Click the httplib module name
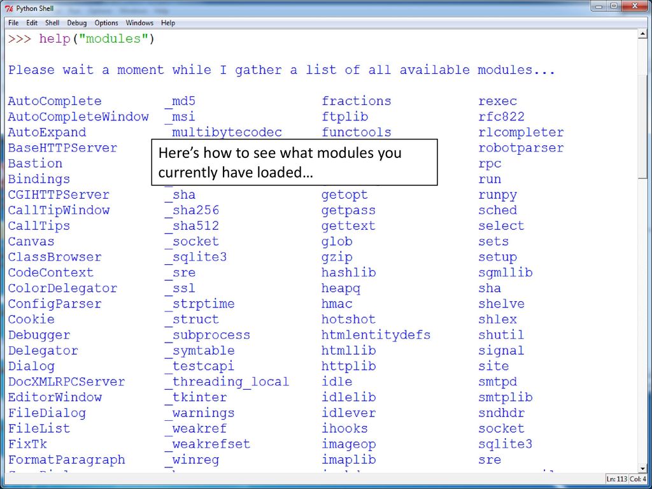 [x=348, y=366]
